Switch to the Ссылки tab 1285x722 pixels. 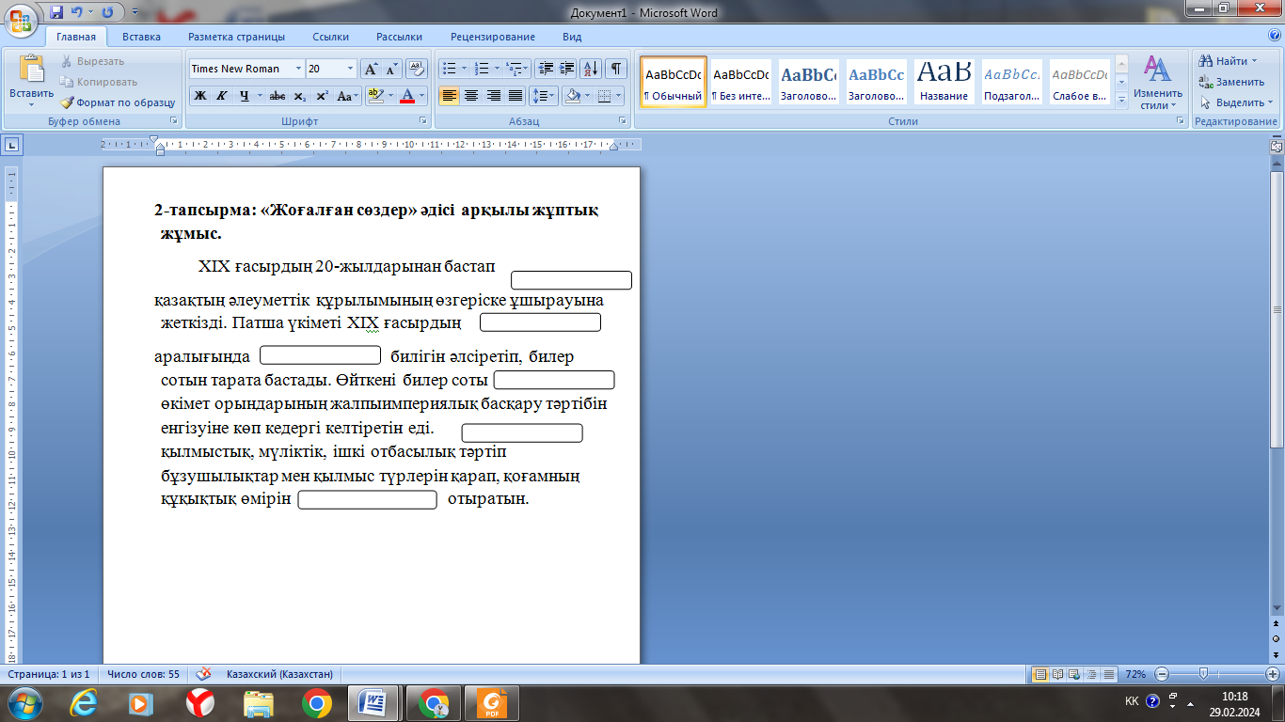click(x=330, y=37)
